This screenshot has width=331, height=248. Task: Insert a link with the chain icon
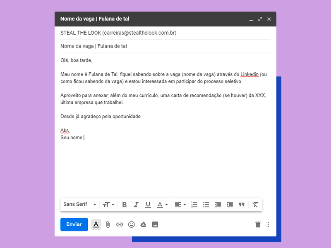120,224
